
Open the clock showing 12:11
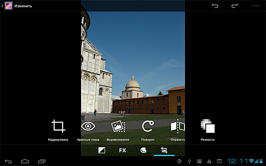point(238,161)
